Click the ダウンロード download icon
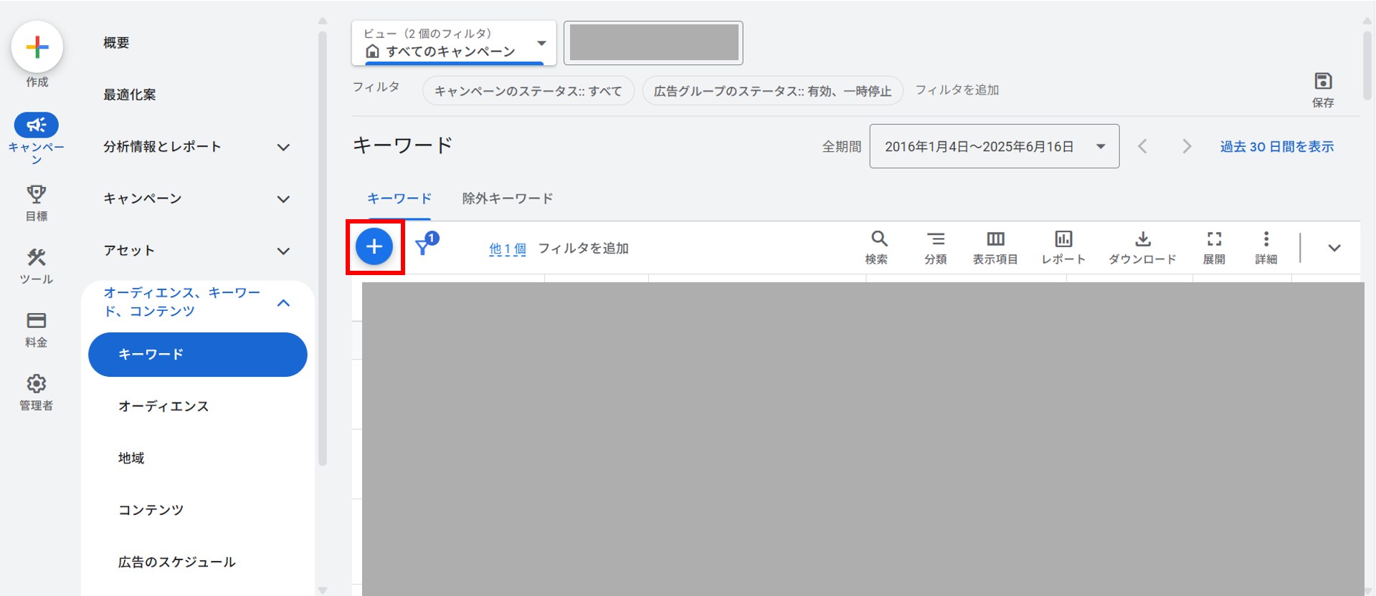This screenshot has width=1376, height=596. coord(1143,239)
